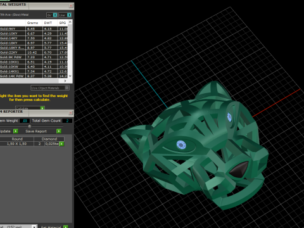Click the Total Gem Count value field
The height and width of the screenshot is (228, 304).
click(67, 121)
